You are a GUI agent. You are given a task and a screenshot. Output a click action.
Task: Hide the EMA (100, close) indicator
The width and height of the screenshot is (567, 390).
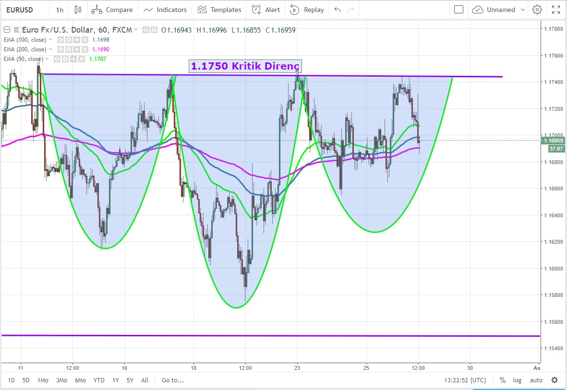(60, 40)
